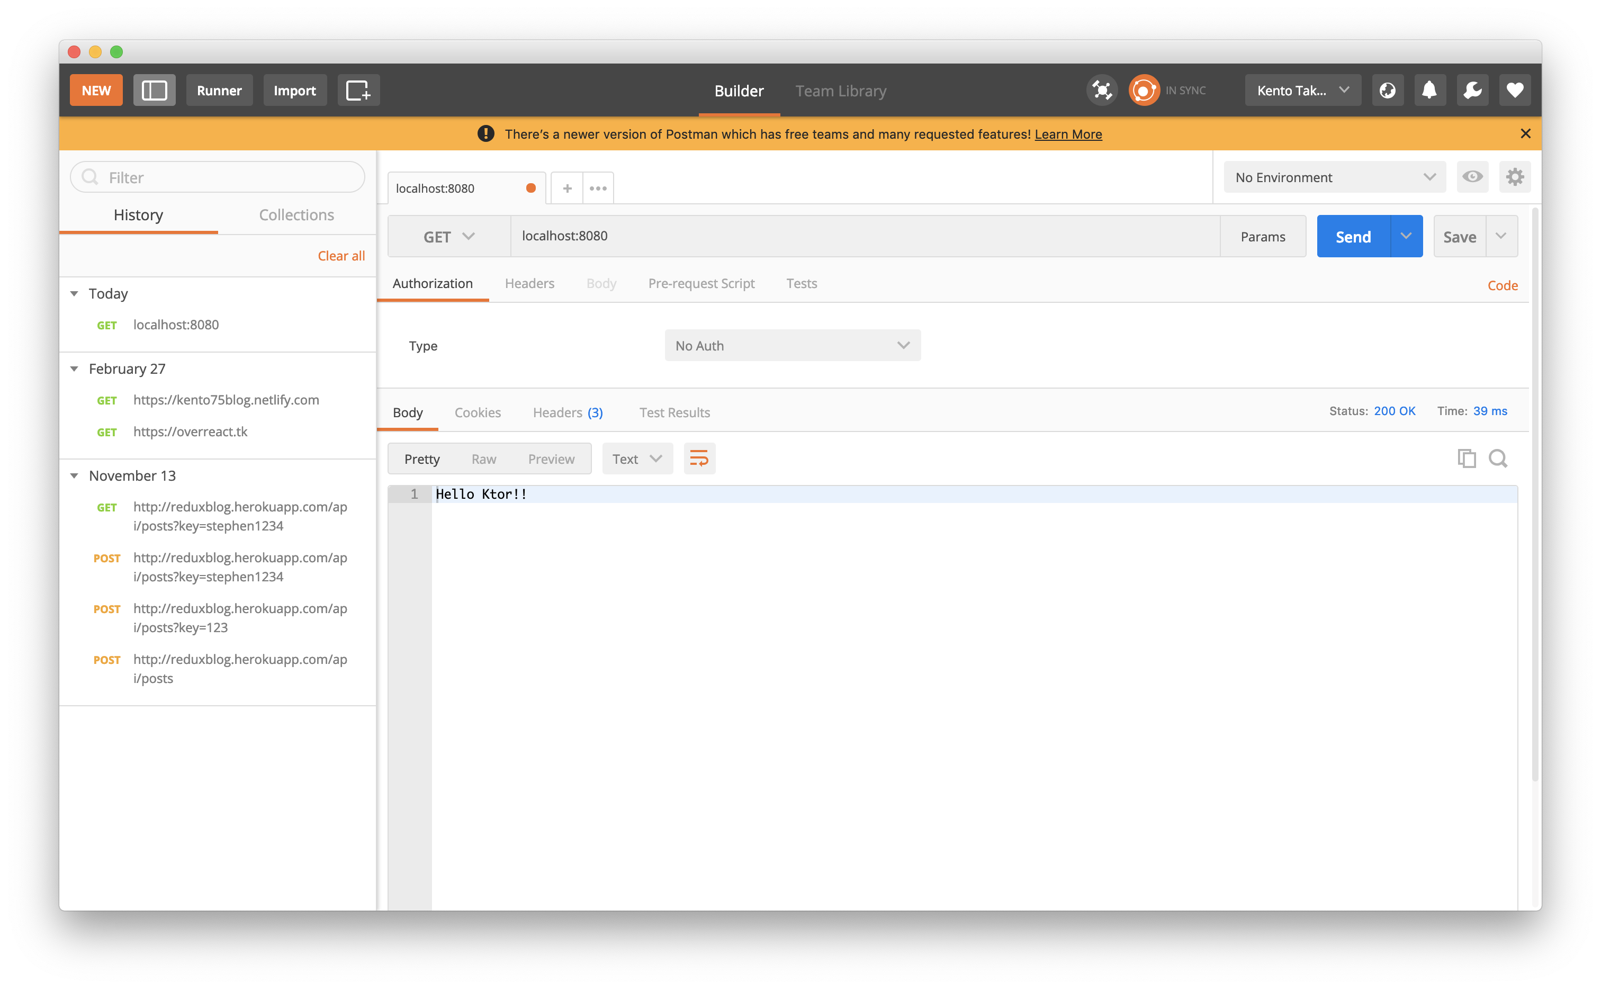Open the notifications bell icon
The width and height of the screenshot is (1601, 989).
click(x=1429, y=90)
